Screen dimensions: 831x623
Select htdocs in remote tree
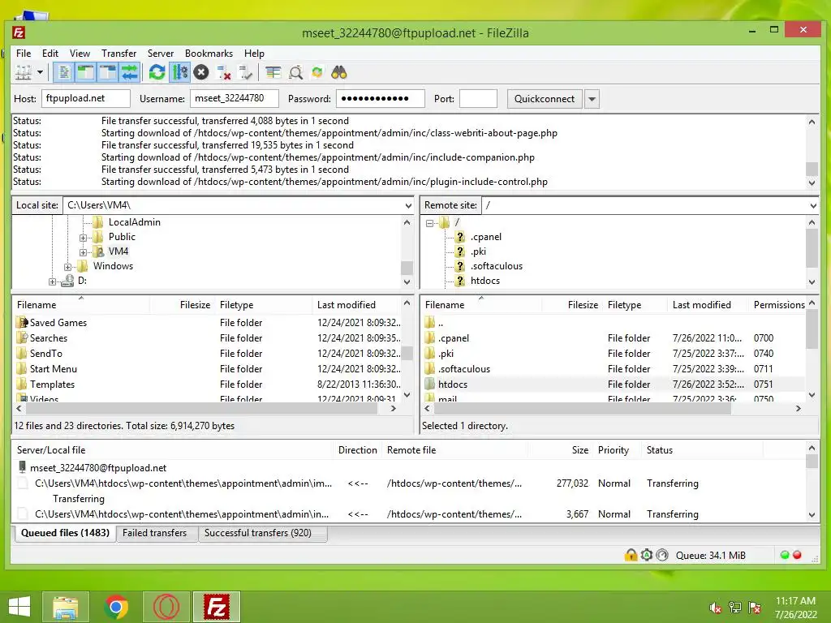pos(485,281)
